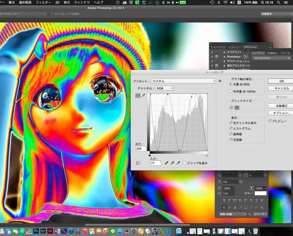This screenshot has width=293, height=236.
Task: Click the white input slider triangle under curve
Action: point(207,155)
